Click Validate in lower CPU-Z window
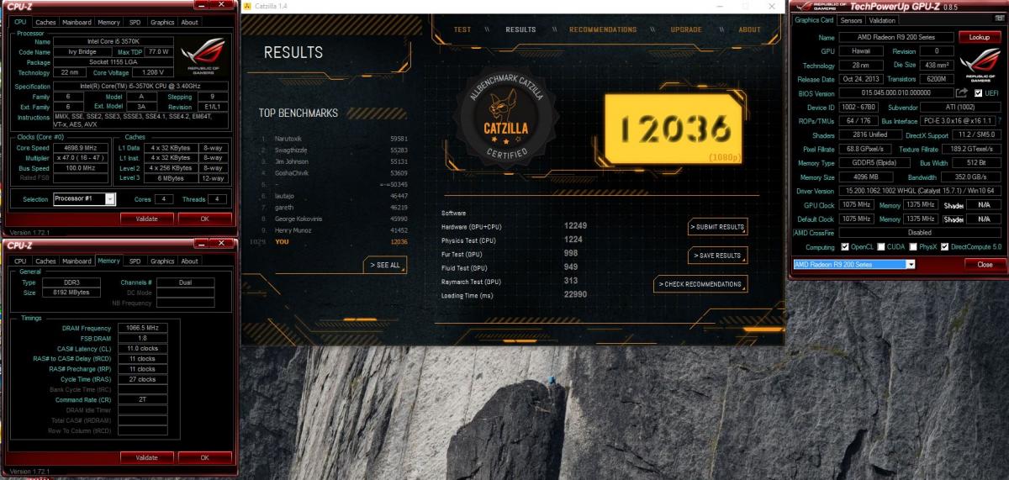This screenshot has width=1009, height=480. pos(146,457)
